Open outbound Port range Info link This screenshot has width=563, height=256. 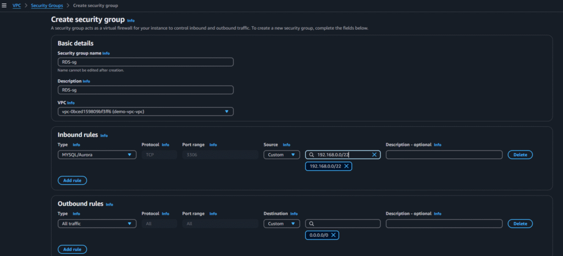213,214
